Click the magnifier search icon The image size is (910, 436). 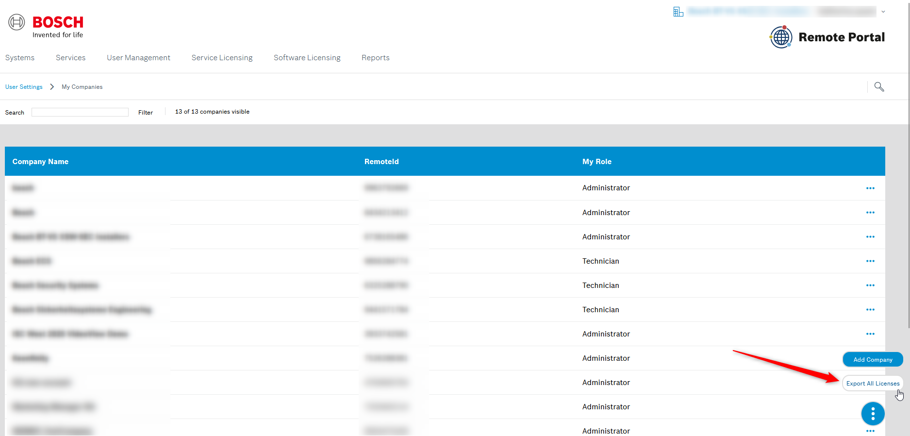(x=879, y=87)
